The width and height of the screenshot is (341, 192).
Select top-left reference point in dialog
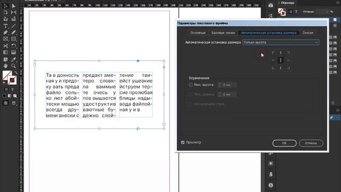point(273,53)
